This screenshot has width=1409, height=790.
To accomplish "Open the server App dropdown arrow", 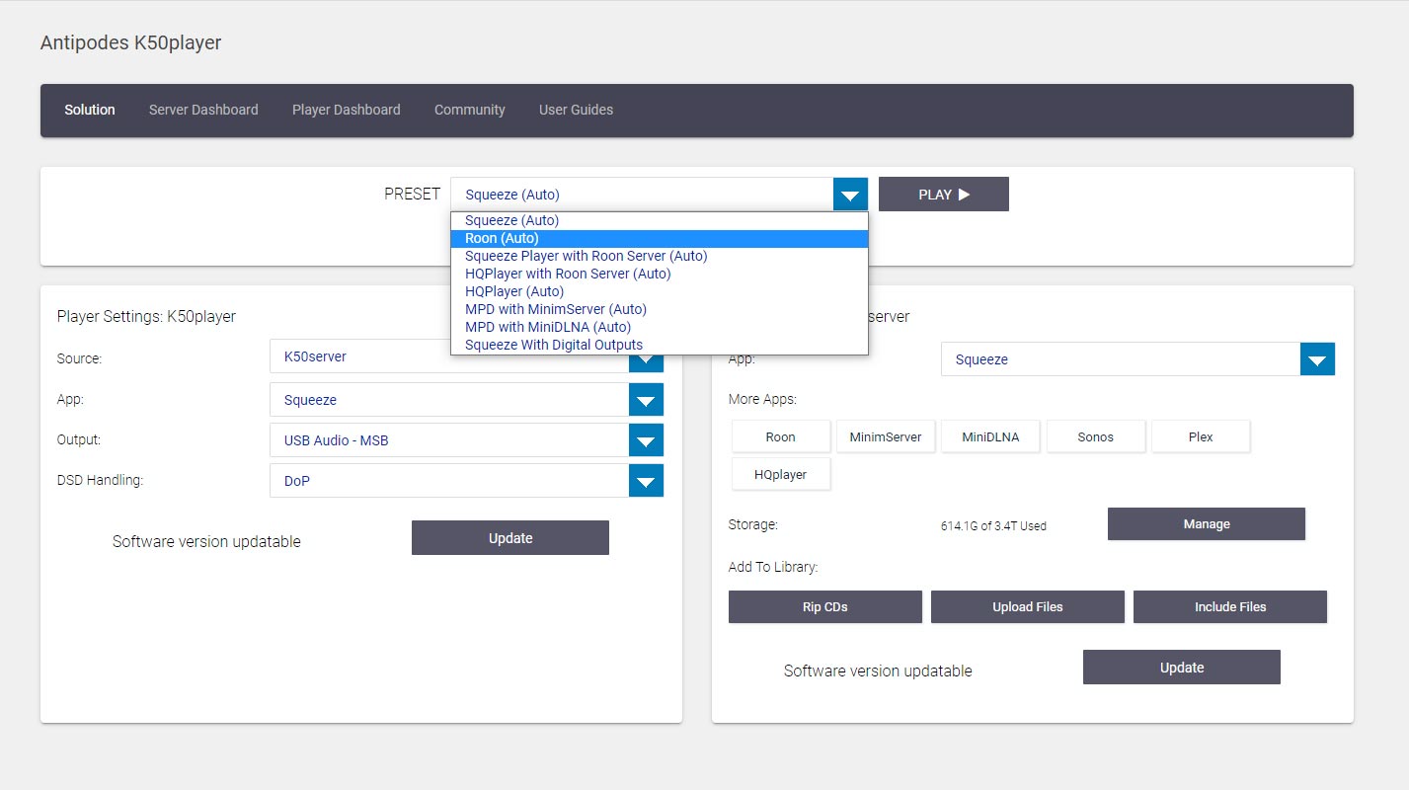I will [1317, 359].
